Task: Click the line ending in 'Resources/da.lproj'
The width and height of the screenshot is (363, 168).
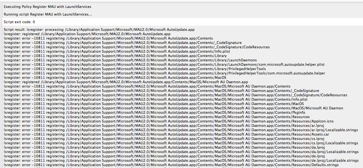Action: [x=164, y=147]
